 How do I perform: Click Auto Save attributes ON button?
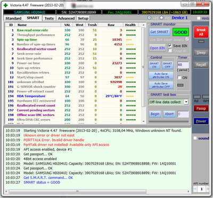[x=161, y=76]
